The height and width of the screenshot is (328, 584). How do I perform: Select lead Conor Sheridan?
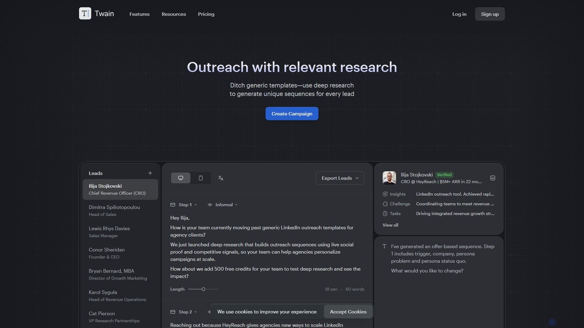[x=120, y=253]
